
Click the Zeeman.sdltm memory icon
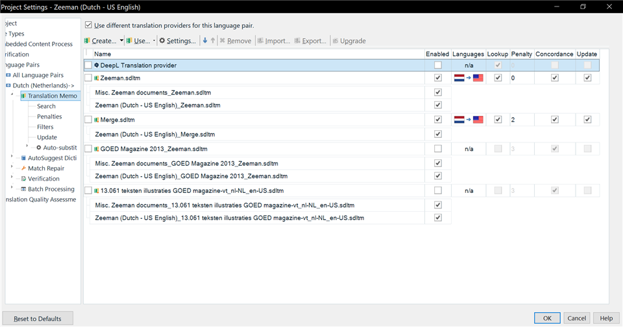coord(97,78)
